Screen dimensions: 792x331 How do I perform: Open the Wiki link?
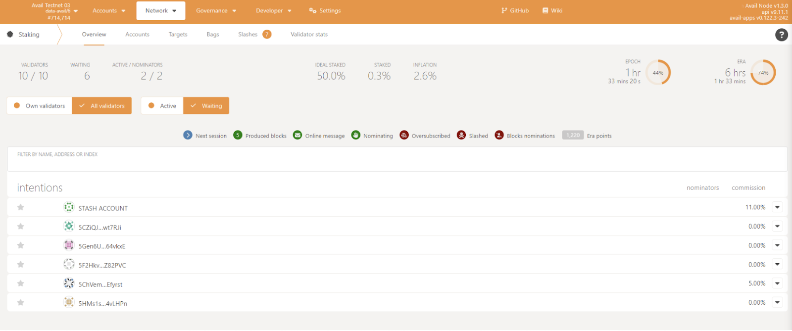click(552, 11)
